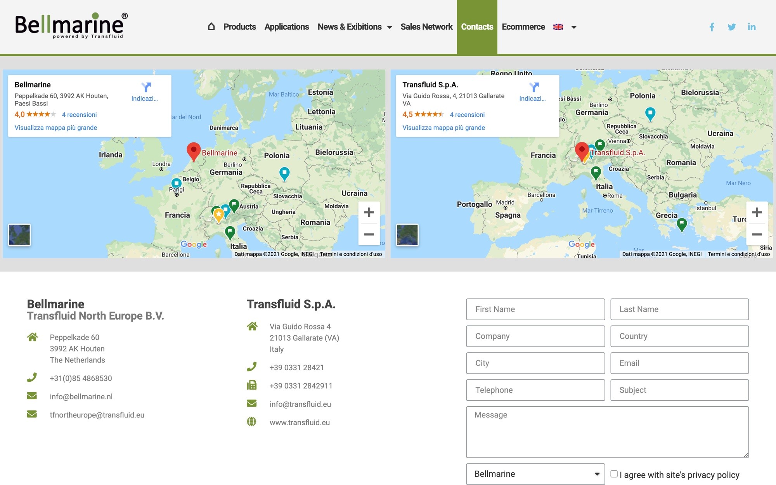Select the Contacts tab
The height and width of the screenshot is (485, 776).
pyautogui.click(x=477, y=27)
